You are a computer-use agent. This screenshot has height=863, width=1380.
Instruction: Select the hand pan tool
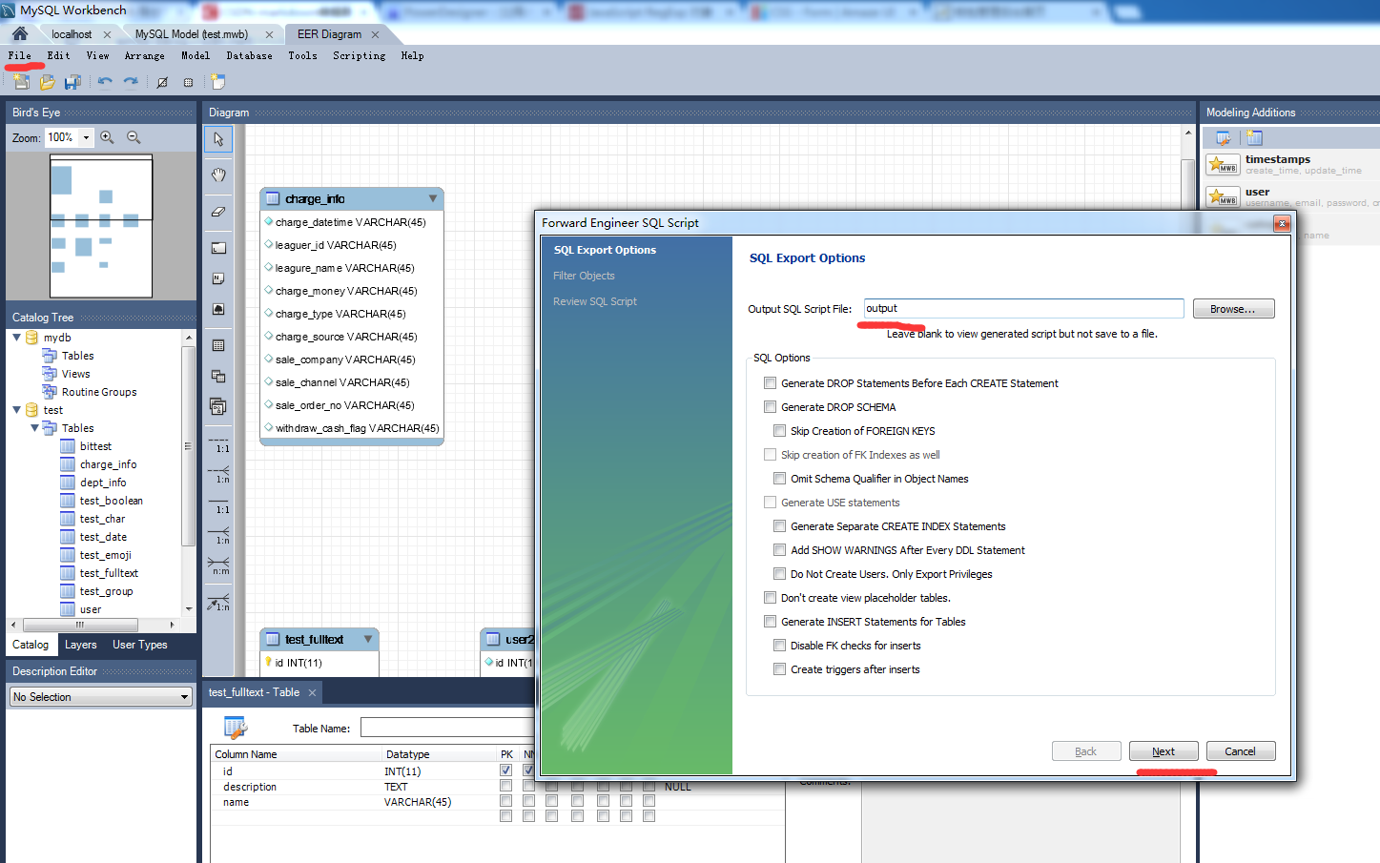[x=218, y=175]
